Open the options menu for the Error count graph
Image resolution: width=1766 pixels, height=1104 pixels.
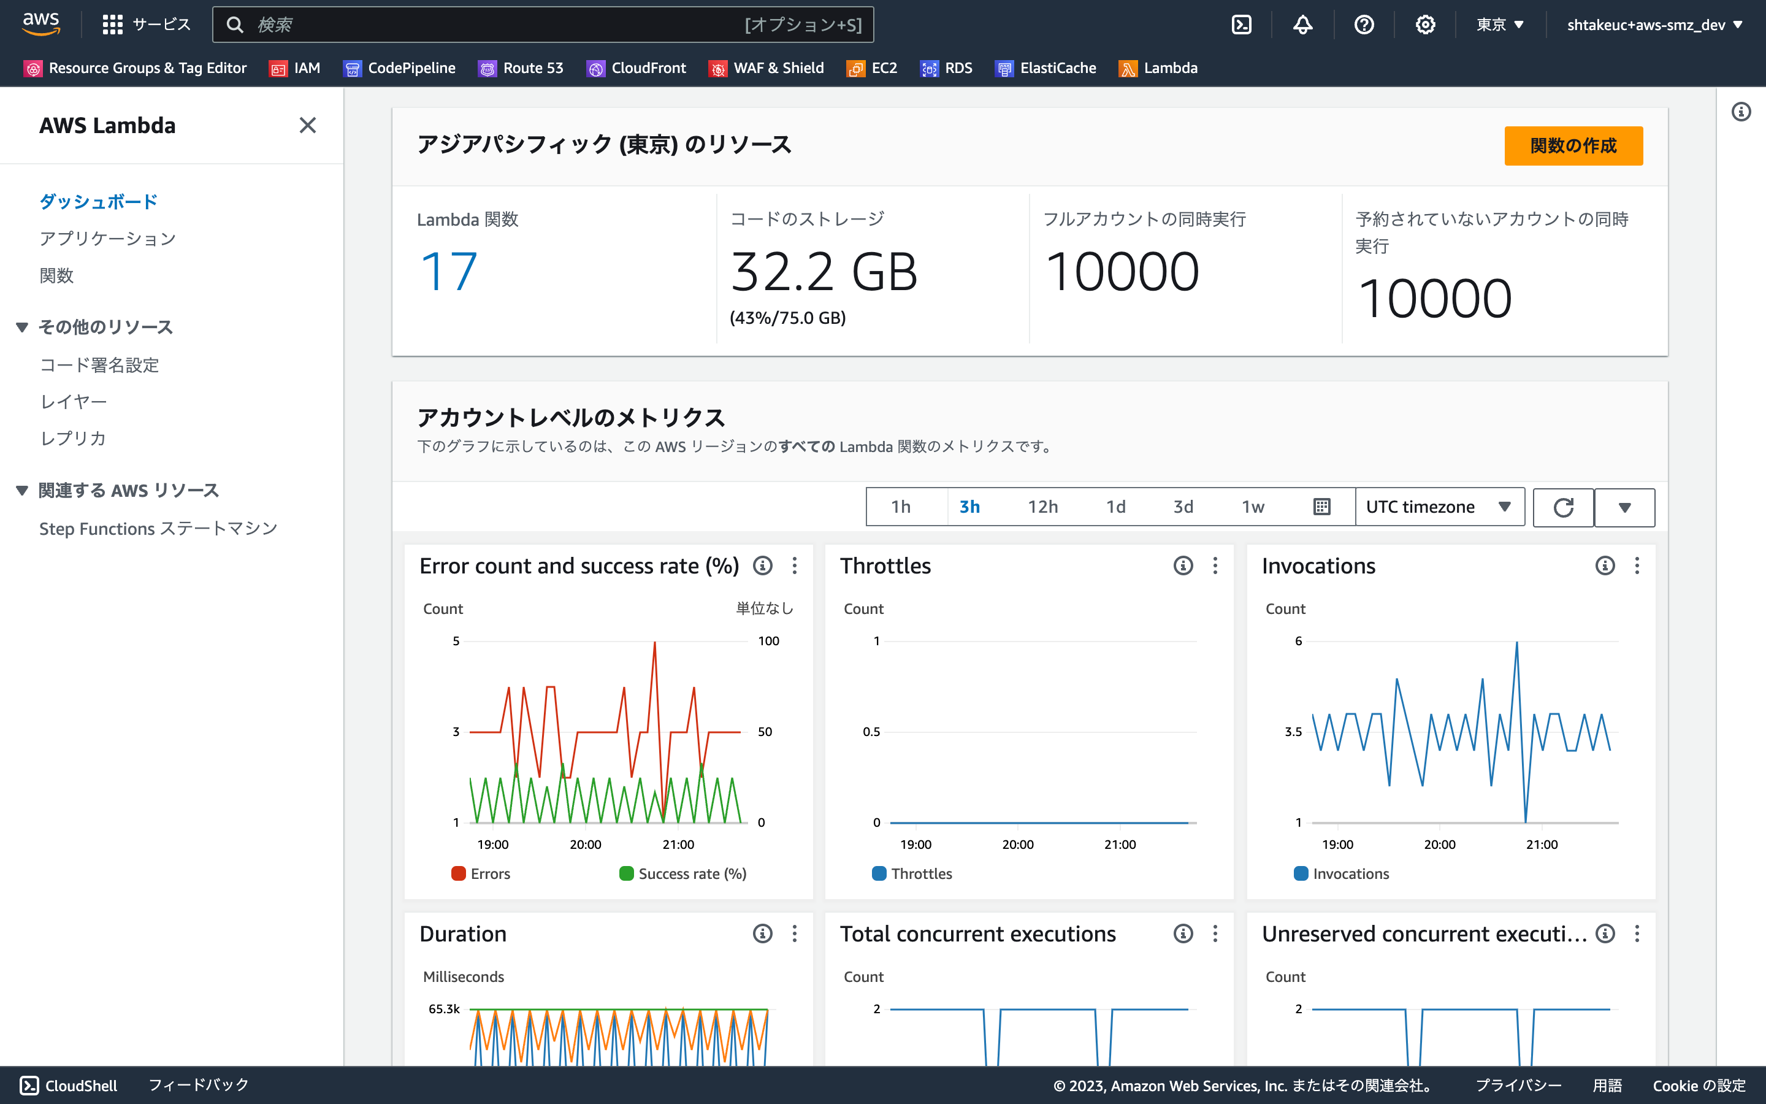[795, 566]
